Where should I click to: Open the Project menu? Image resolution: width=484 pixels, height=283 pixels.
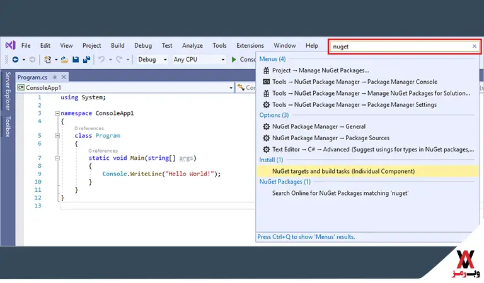91,45
